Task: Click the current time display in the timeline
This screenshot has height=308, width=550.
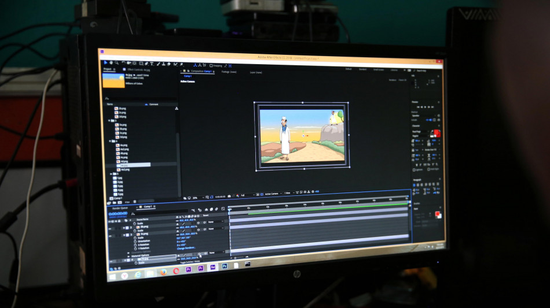Action: point(118,213)
